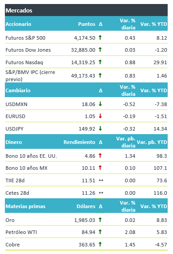Image resolution: width=173 pixels, height=254 pixels.
Task: Click the up arrow next to Cobre
Action: (x=100, y=244)
